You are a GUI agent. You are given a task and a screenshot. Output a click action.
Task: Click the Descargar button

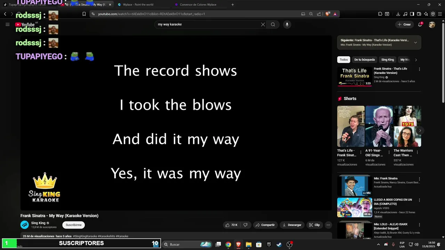coord(292,225)
